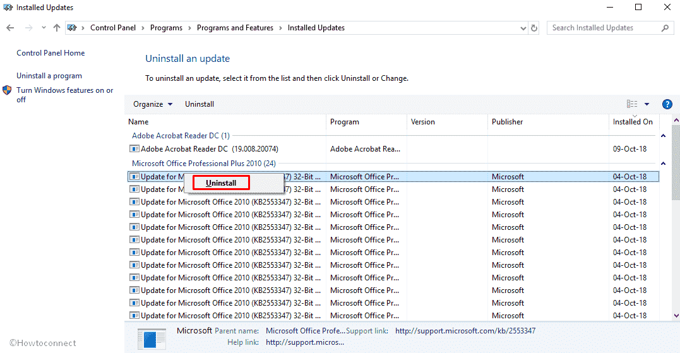Open Control Panel Home link
The height and width of the screenshot is (353, 680).
51,53
